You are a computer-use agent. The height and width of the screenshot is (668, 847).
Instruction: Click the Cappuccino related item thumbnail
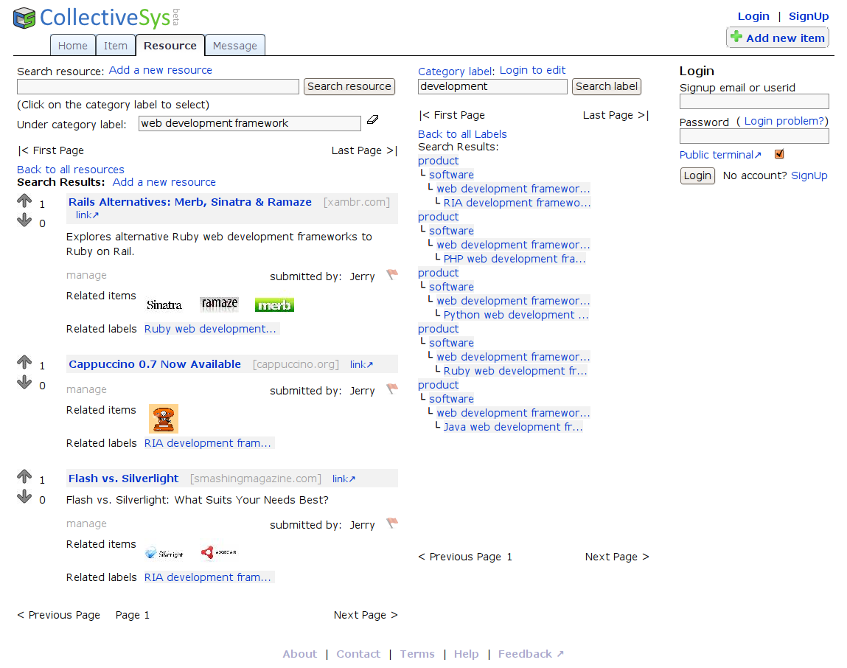[163, 418]
